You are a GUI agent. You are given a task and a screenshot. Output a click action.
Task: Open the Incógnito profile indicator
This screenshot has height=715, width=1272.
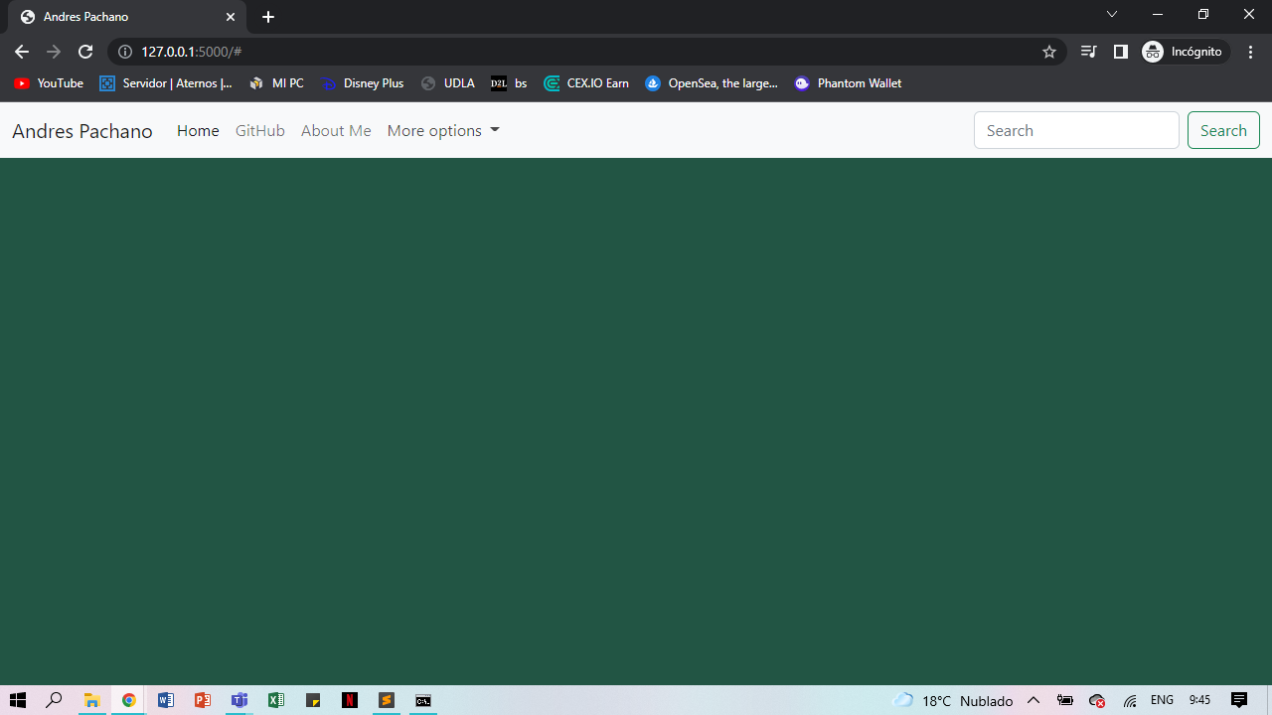(x=1184, y=52)
